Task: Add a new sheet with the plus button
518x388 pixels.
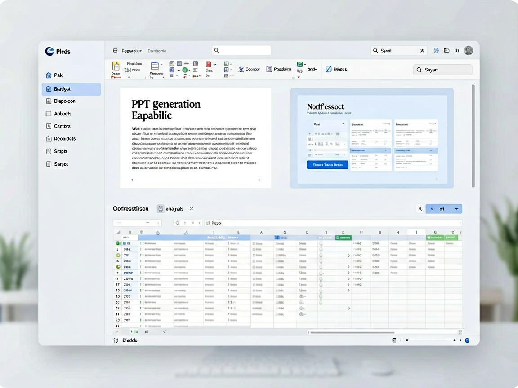Action: click(x=117, y=331)
